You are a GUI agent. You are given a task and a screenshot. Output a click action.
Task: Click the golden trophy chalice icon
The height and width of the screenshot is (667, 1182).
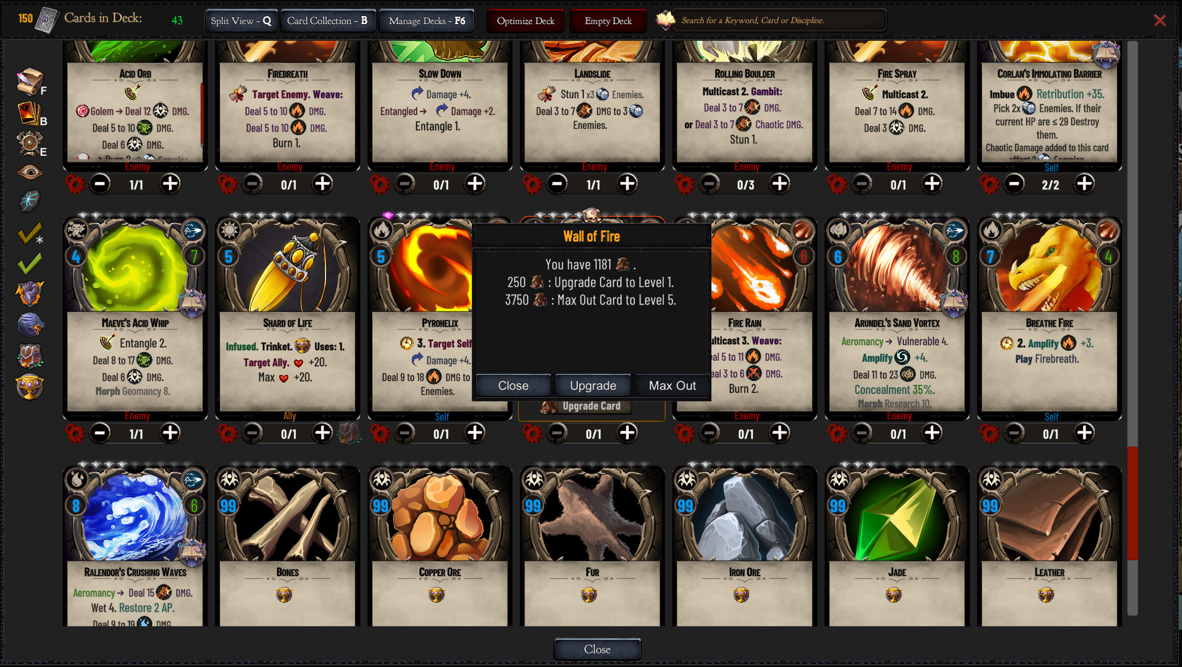click(x=30, y=387)
